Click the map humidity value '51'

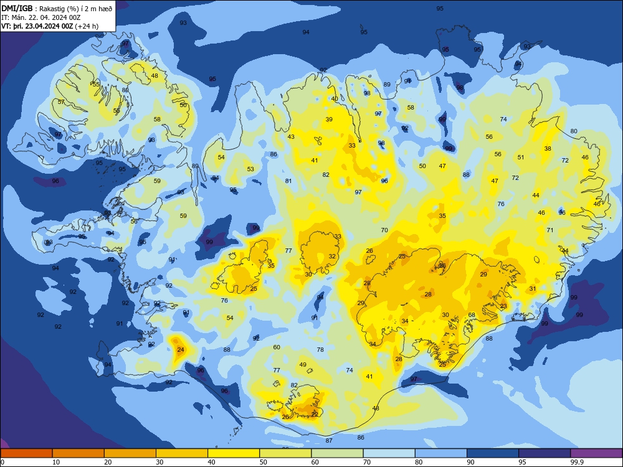point(521,158)
